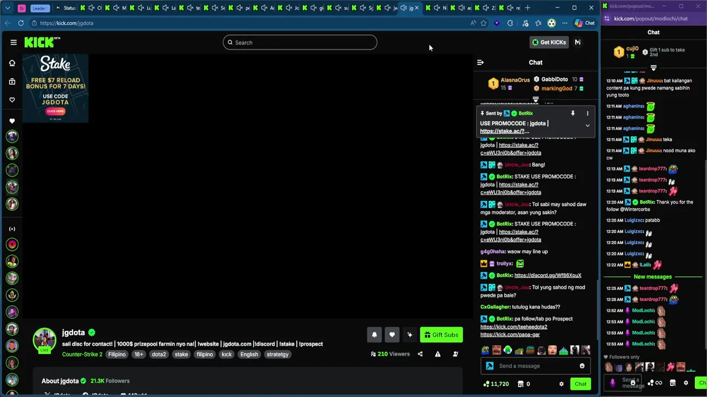Open the kick.com/teeheedota2 link in chat
This screenshot has height=397, width=707.
pos(514,326)
